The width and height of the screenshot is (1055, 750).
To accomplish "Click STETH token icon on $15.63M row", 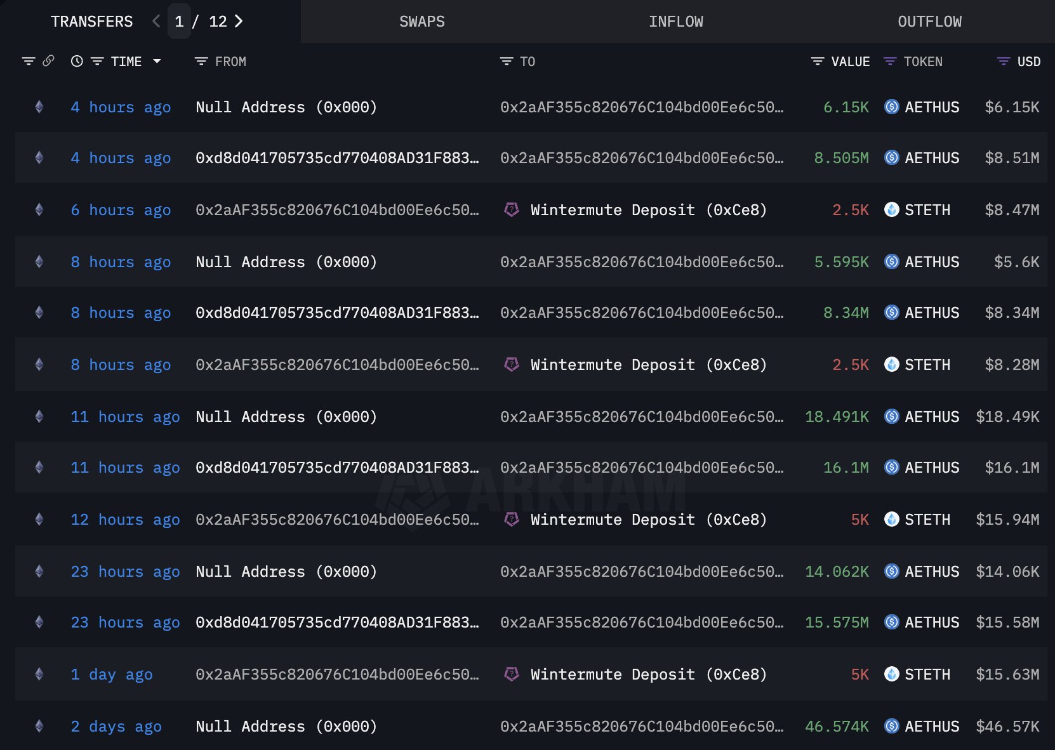I will 892,674.
